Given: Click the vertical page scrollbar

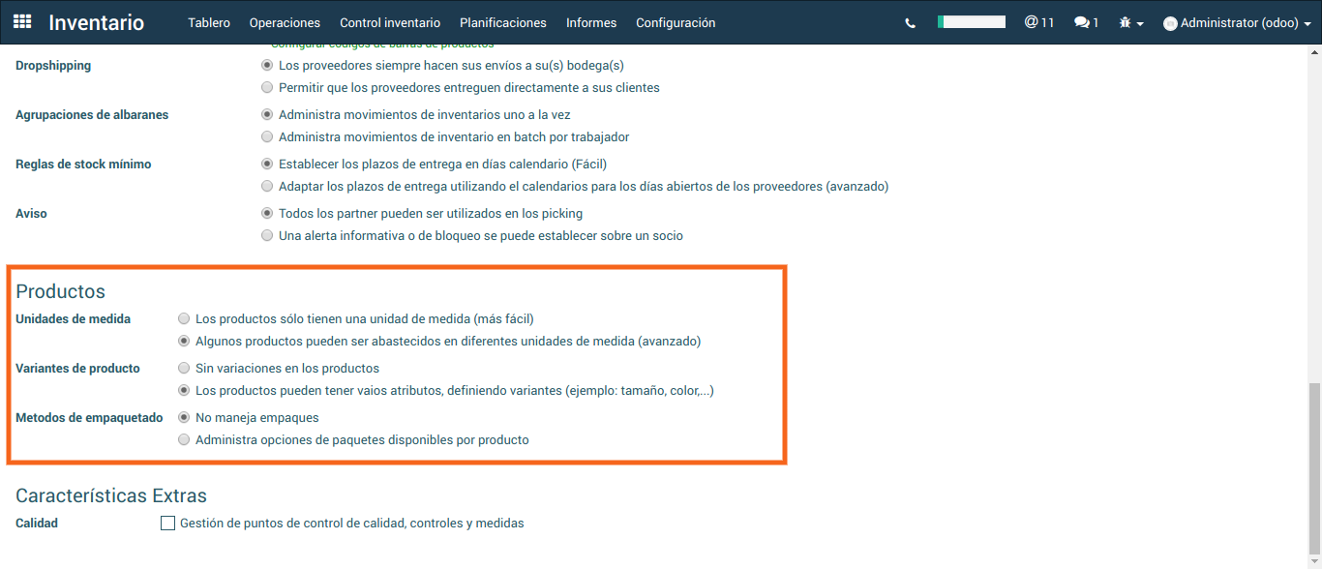Looking at the screenshot, I should coord(1313,464).
